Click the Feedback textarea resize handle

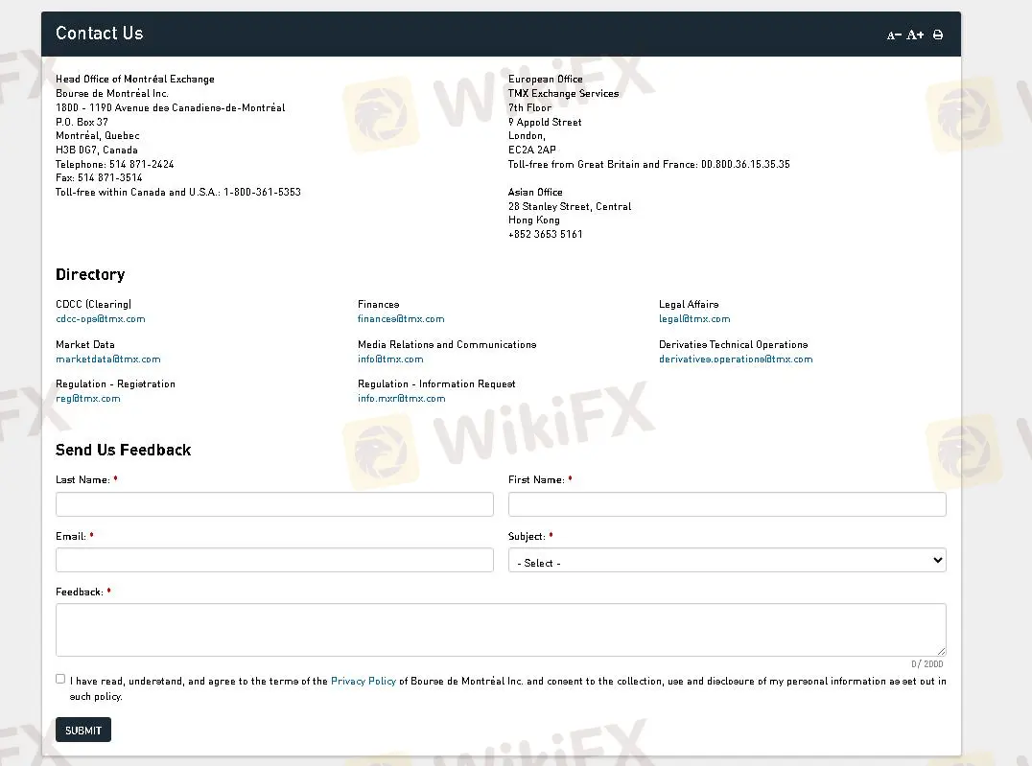(x=941, y=651)
